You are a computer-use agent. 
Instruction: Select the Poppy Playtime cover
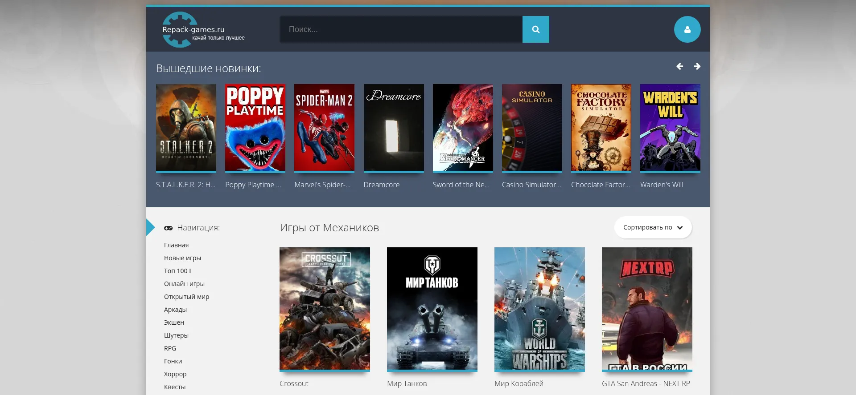[x=255, y=128]
